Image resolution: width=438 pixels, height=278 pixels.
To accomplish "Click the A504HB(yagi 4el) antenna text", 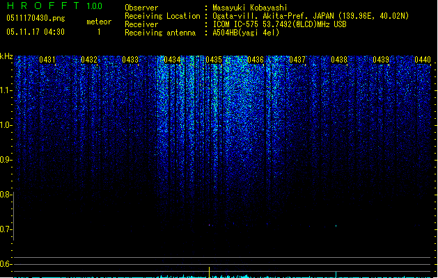I will (246, 33).
